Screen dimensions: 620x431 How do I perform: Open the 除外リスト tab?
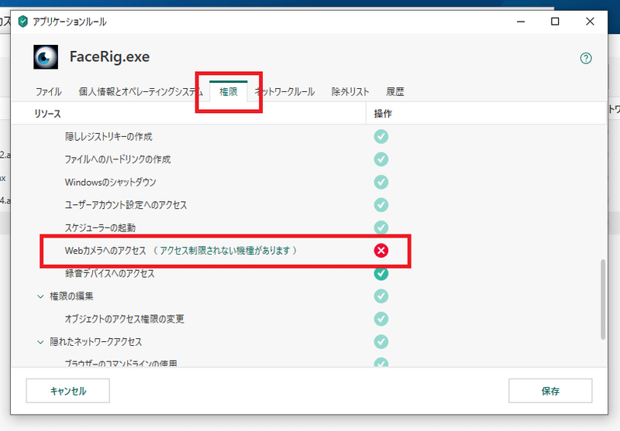point(350,92)
